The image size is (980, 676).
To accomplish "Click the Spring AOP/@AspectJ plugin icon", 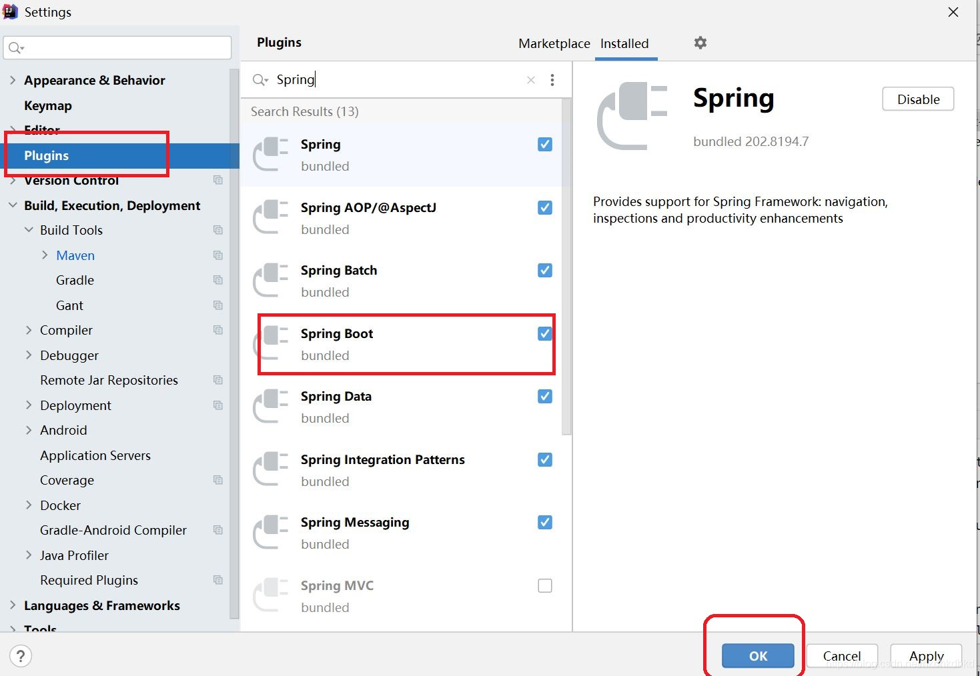I will click(271, 217).
